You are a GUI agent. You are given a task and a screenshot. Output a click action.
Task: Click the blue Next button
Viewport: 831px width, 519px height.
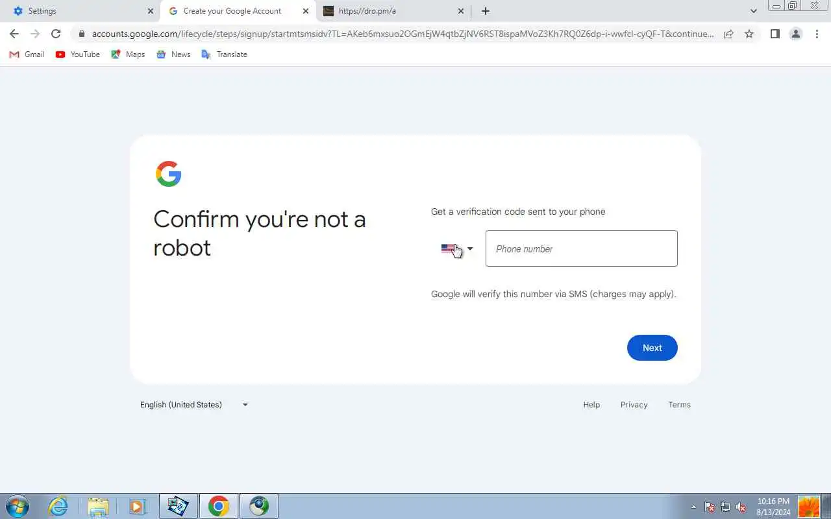pos(652,348)
